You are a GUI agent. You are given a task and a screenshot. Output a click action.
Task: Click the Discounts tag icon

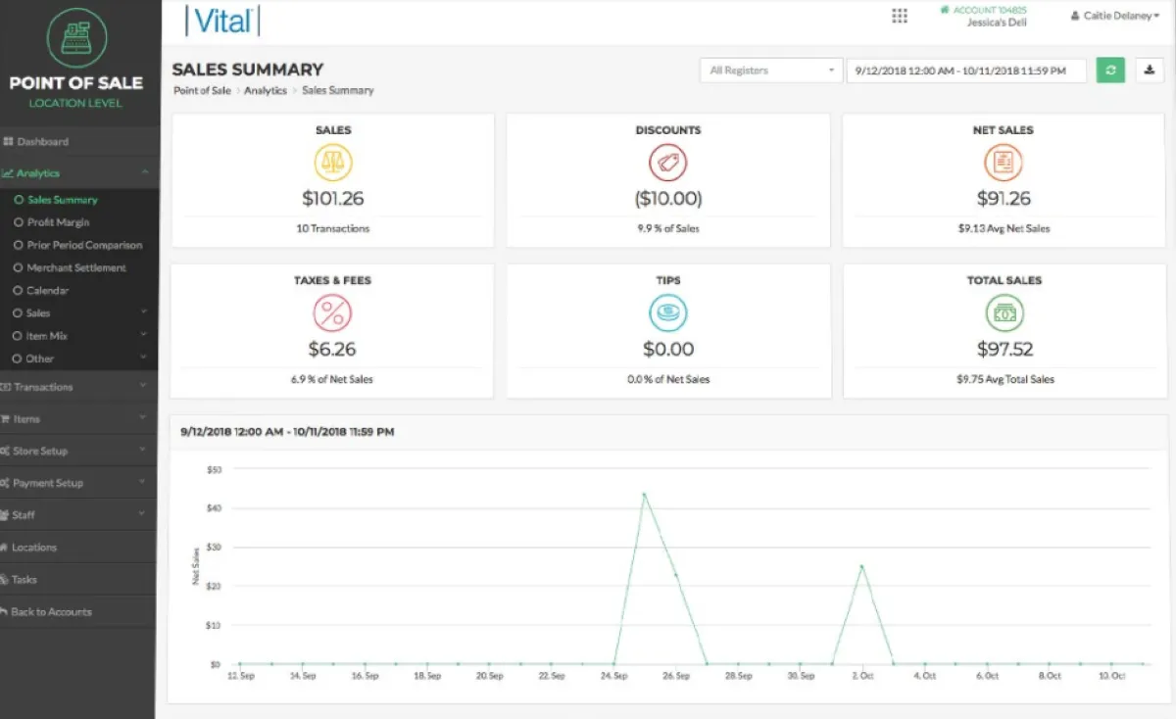tap(668, 163)
